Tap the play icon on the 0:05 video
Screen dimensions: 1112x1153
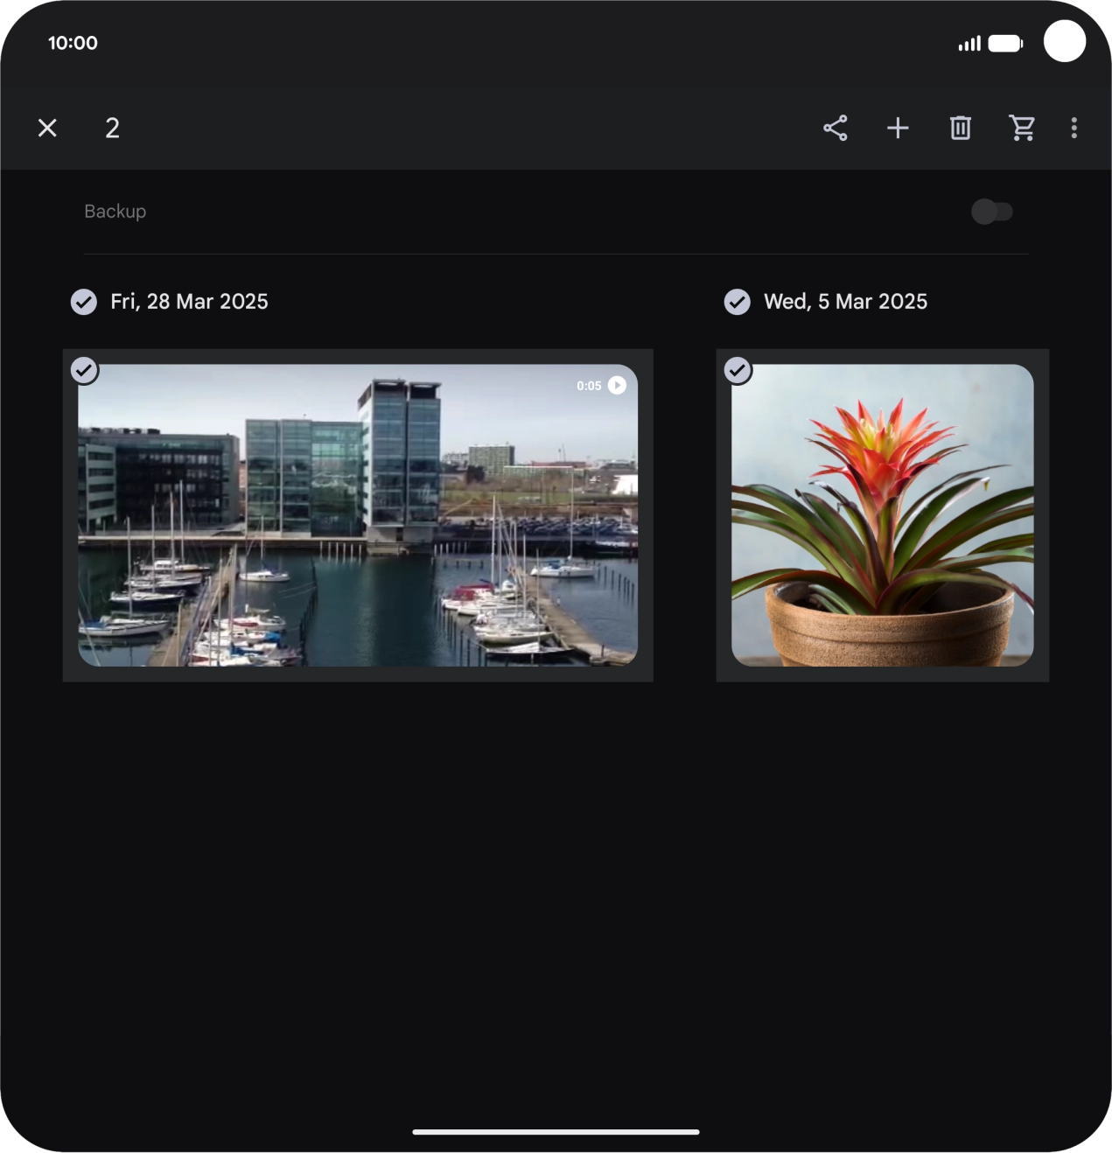pyautogui.click(x=617, y=385)
